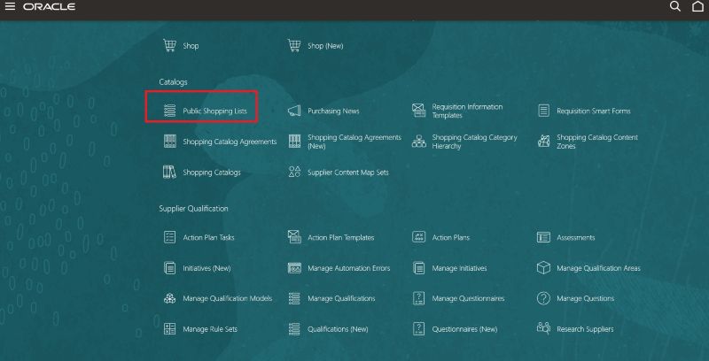Click the Purchasing News megaphone icon
This screenshot has height=361, width=709.
tap(294, 111)
